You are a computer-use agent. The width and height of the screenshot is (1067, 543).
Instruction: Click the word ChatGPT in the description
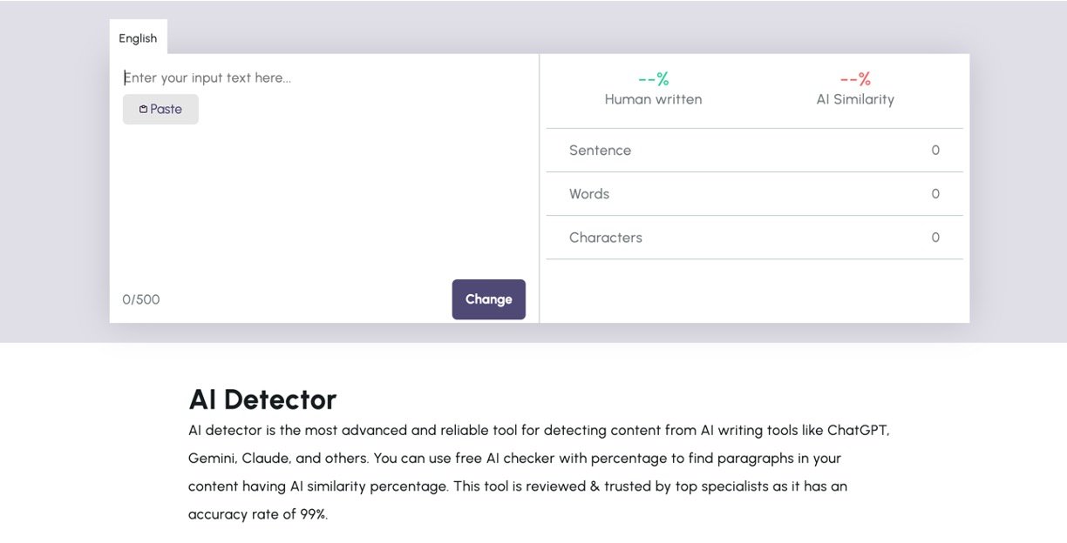pyautogui.click(x=857, y=431)
